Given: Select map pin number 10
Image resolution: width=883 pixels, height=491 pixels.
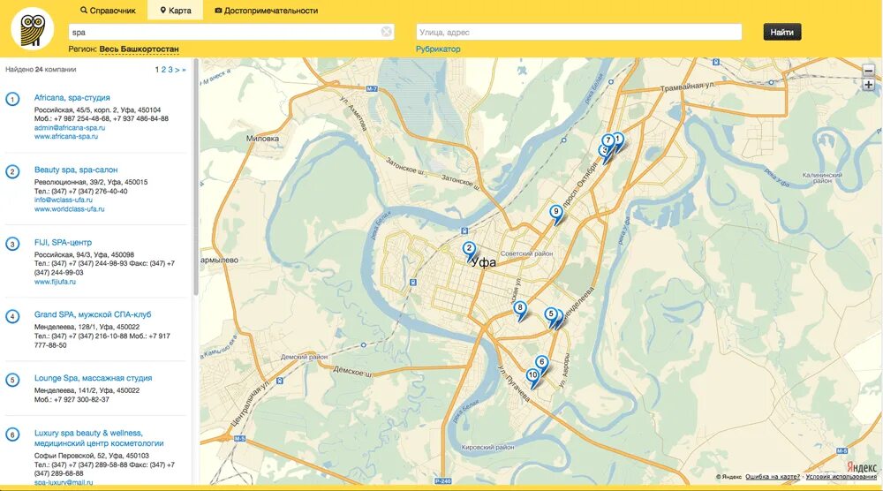Looking at the screenshot, I should (532, 376).
